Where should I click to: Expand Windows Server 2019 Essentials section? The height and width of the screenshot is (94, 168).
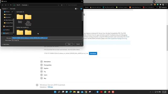pos(37,85)
